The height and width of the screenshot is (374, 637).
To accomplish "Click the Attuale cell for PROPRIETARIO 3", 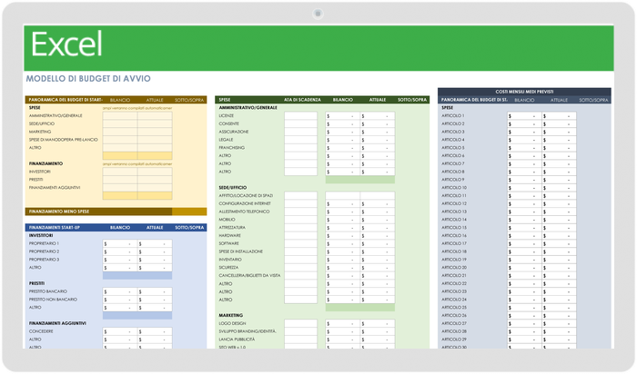I will pos(155,260).
